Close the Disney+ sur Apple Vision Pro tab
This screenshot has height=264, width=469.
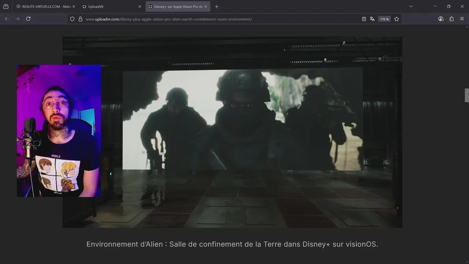(x=206, y=7)
